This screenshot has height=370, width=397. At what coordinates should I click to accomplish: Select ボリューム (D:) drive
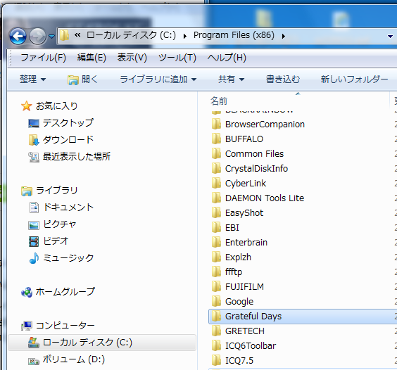click(x=67, y=359)
